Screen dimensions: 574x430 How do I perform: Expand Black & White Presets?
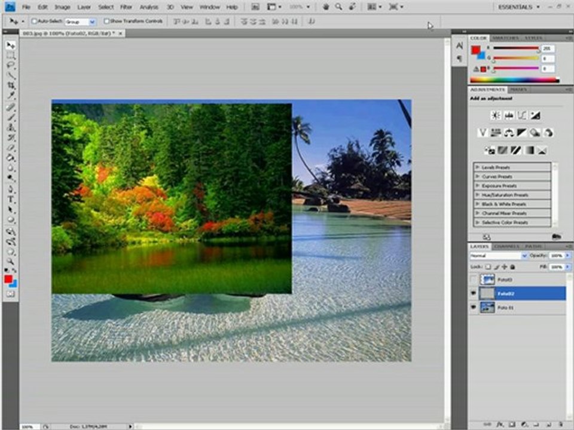click(x=477, y=204)
